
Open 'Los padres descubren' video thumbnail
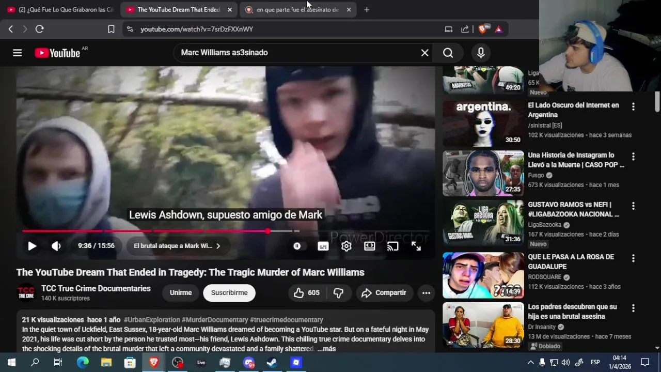click(x=483, y=325)
